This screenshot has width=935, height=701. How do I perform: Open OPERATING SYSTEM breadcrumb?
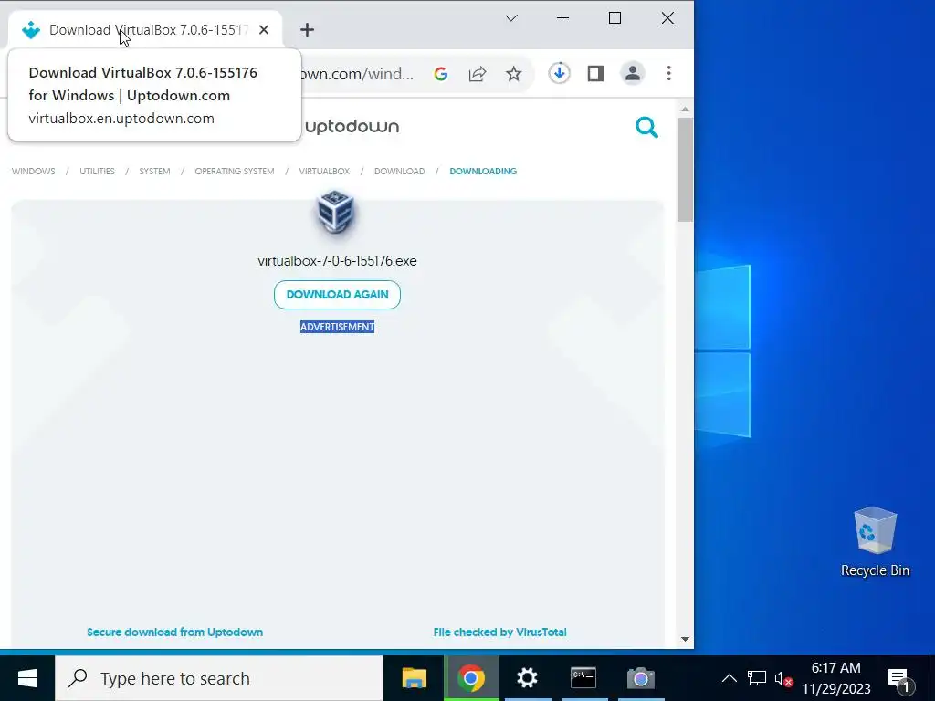[235, 171]
